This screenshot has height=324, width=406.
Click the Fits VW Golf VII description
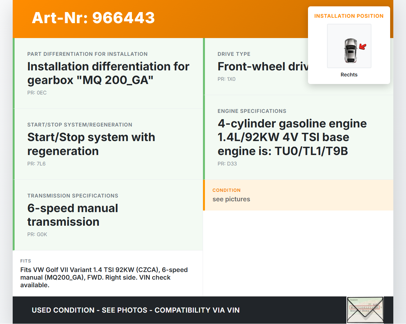104,277
